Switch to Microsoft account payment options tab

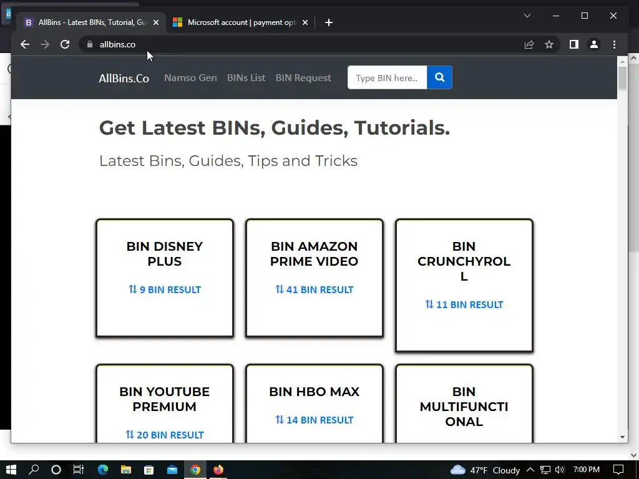pyautogui.click(x=240, y=22)
